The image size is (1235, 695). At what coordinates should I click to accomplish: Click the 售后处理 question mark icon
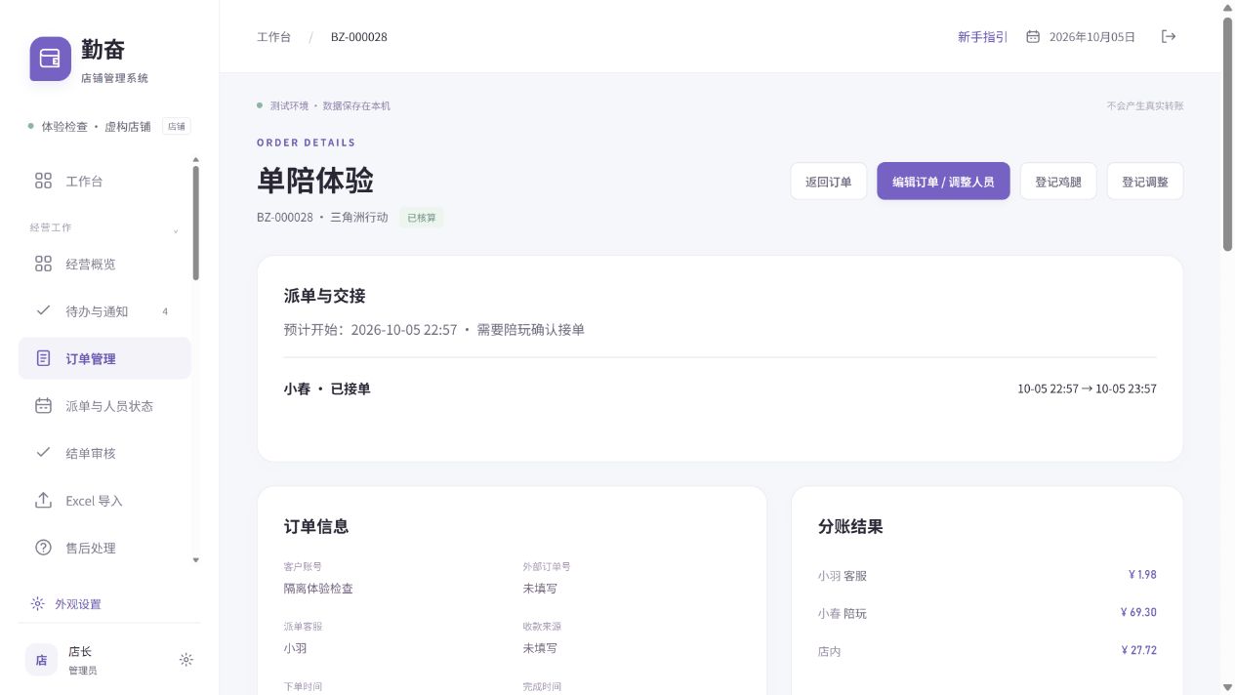(43, 548)
